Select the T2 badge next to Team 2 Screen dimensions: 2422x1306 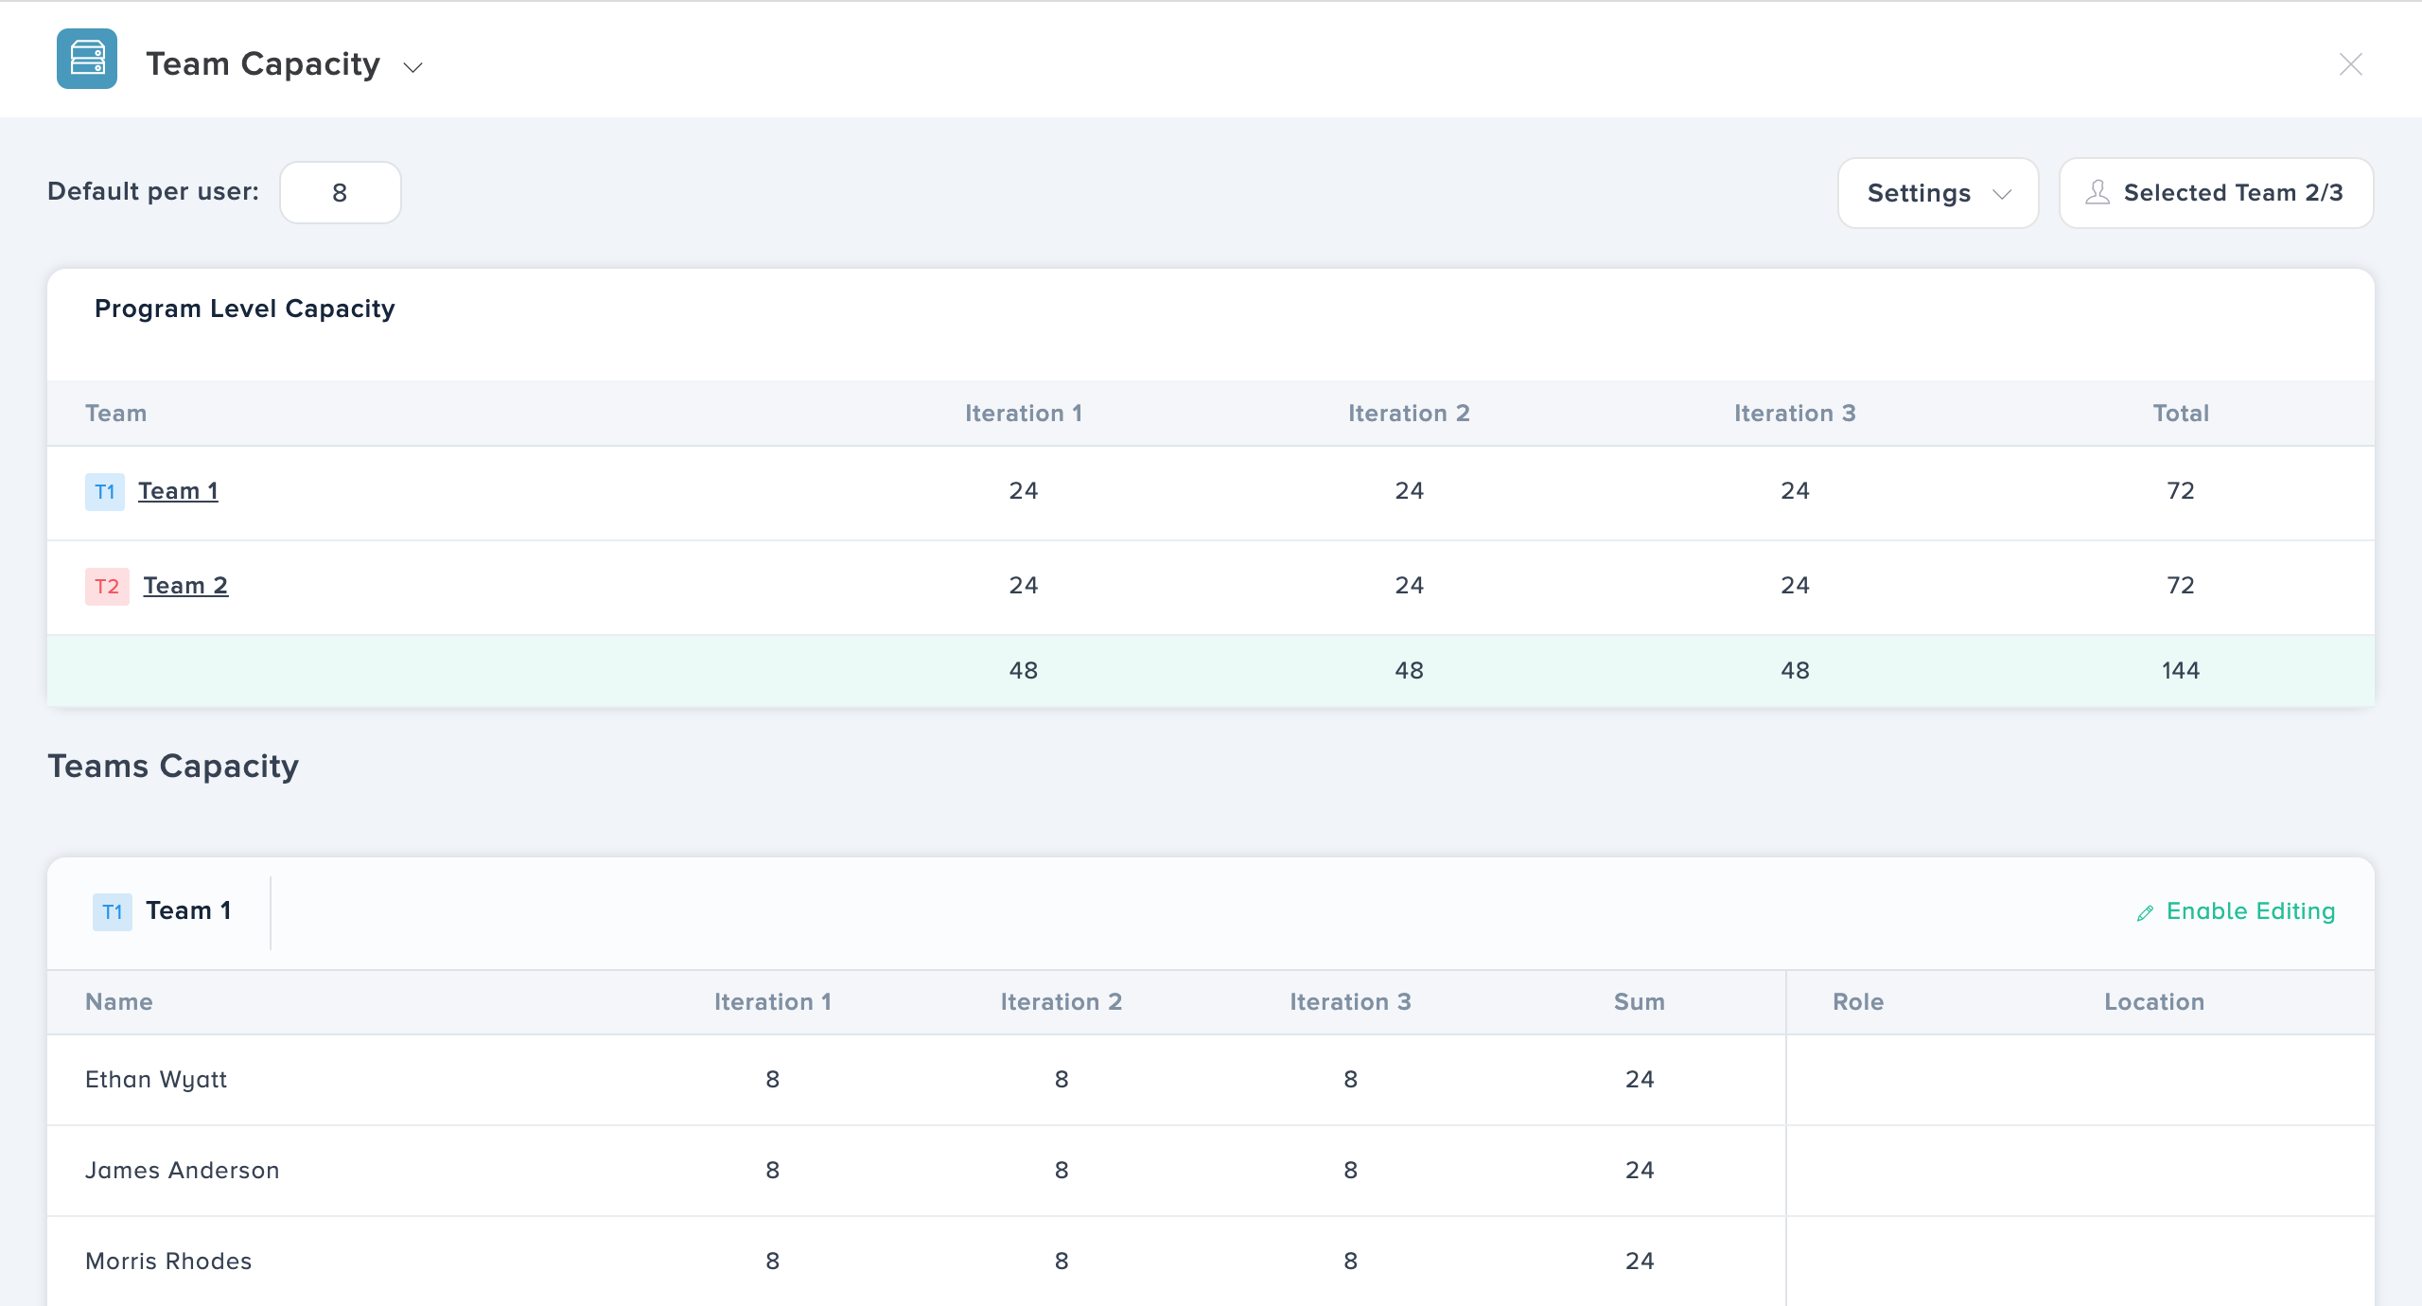106,586
